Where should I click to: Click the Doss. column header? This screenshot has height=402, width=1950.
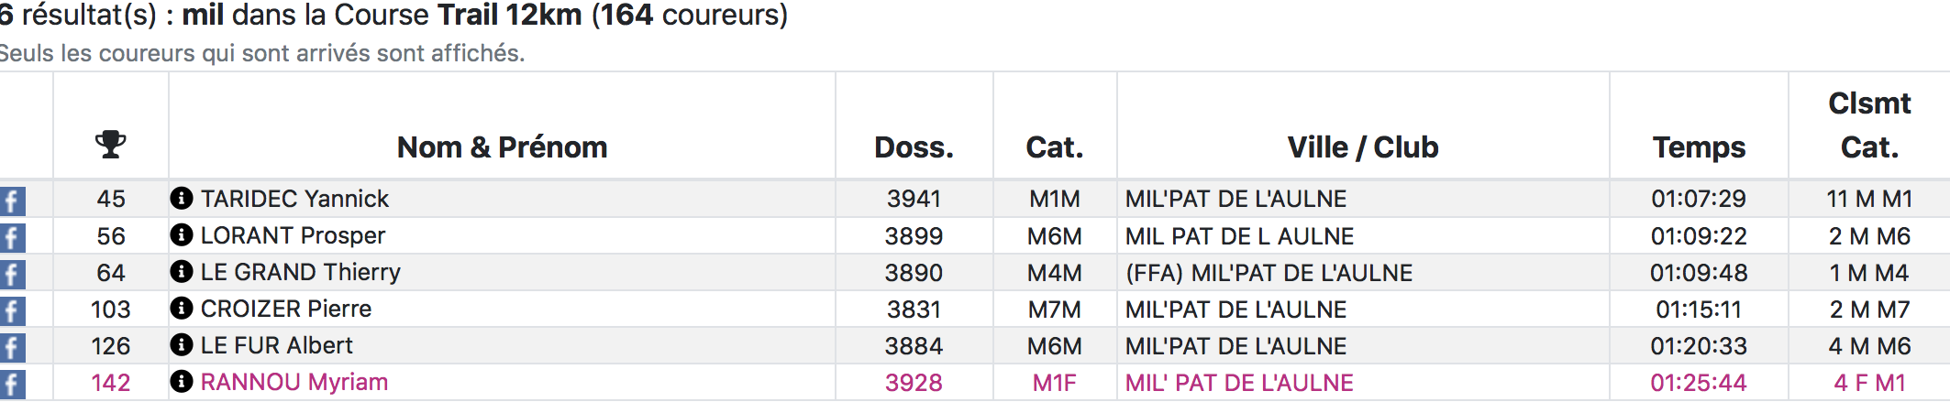[914, 147]
